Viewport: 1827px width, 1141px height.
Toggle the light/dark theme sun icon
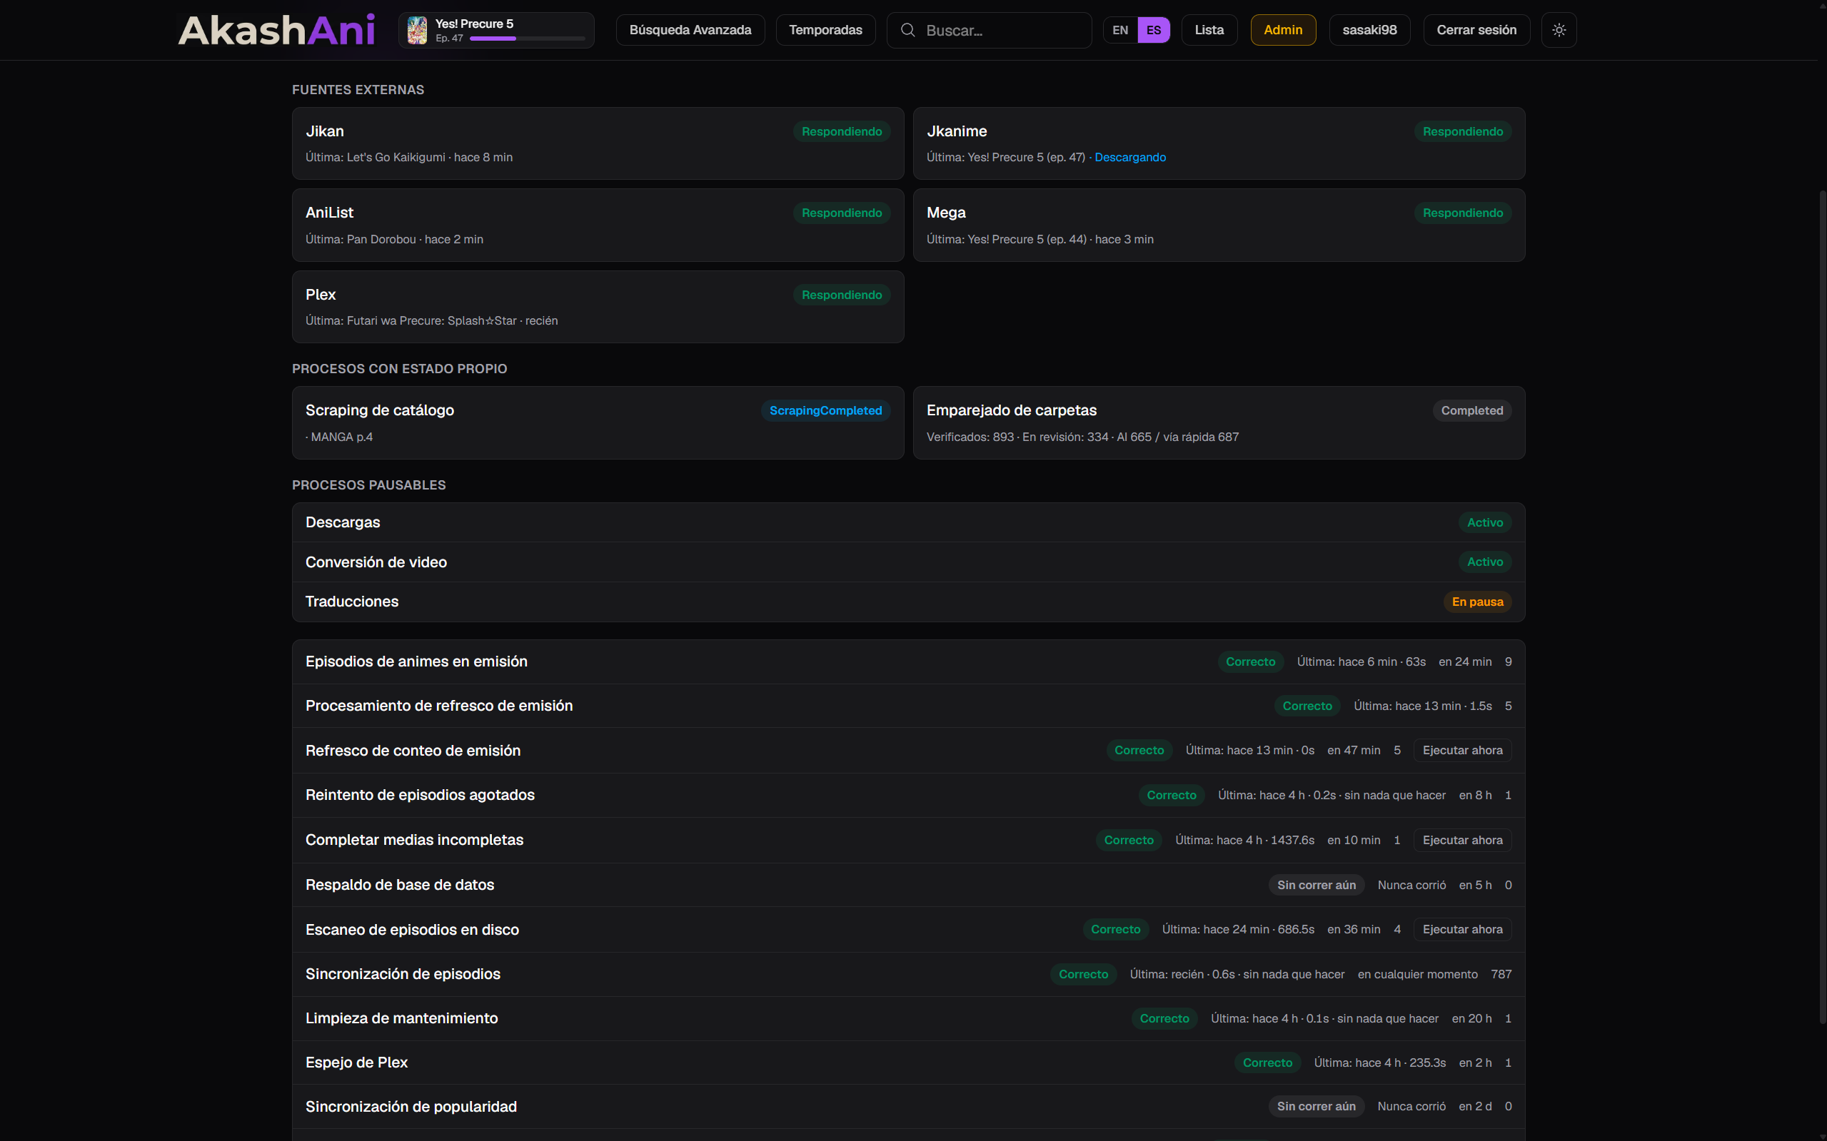tap(1559, 30)
